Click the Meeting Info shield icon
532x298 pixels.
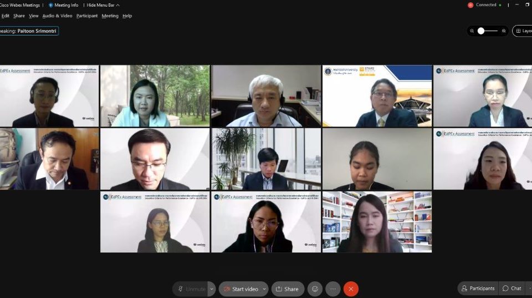tap(51, 5)
